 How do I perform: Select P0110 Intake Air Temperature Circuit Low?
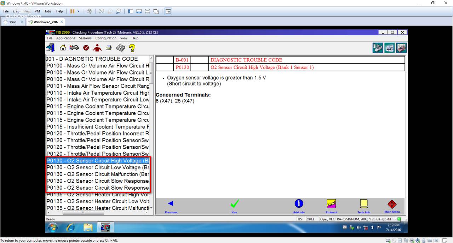click(x=98, y=100)
